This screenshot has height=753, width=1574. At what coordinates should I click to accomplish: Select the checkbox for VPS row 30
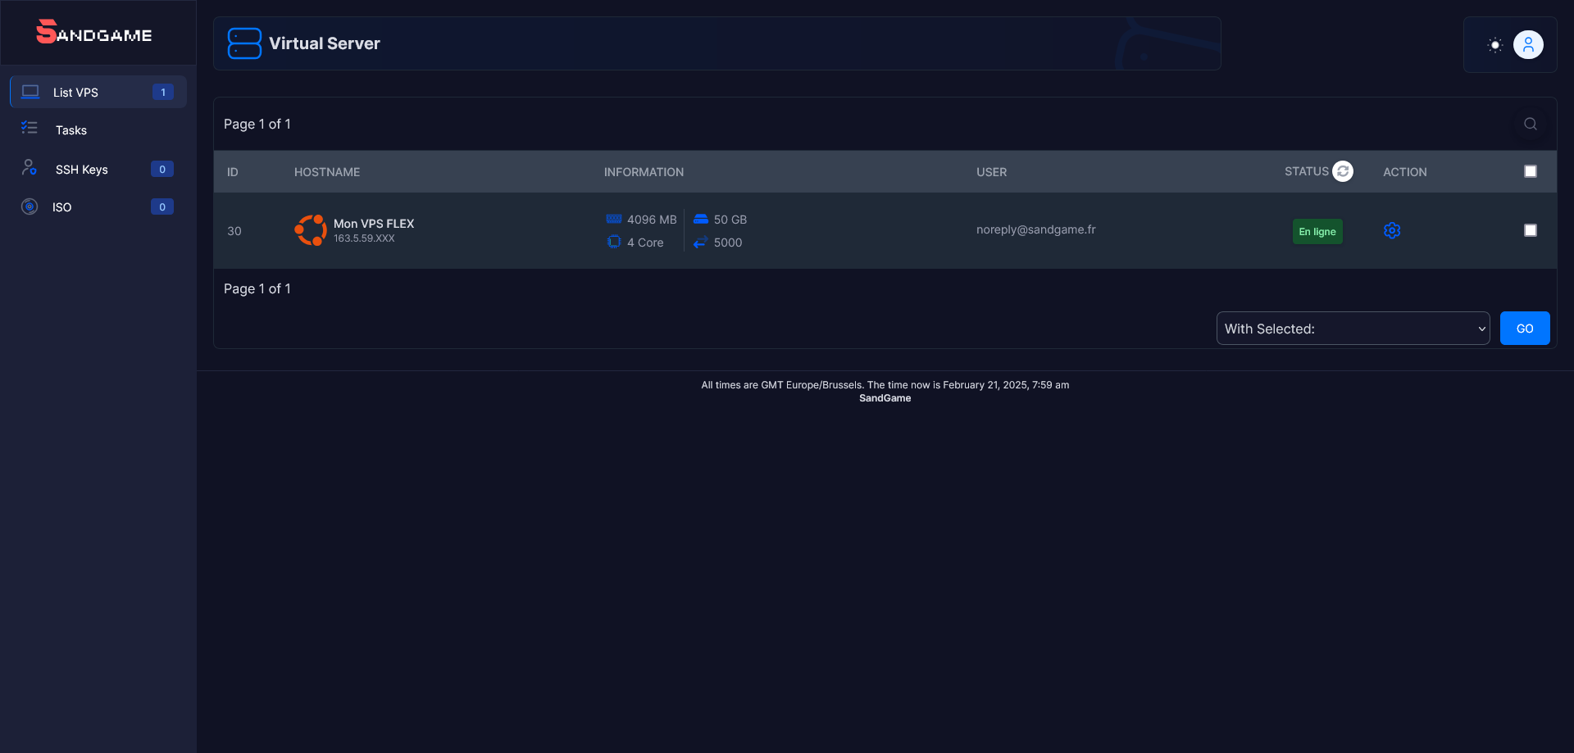pyautogui.click(x=1531, y=230)
